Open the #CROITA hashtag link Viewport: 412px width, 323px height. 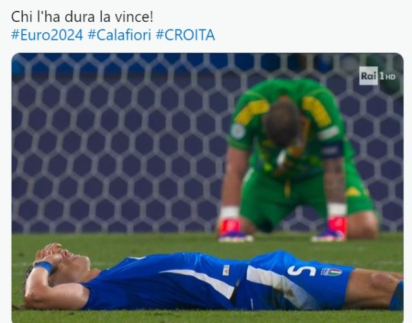coord(185,35)
